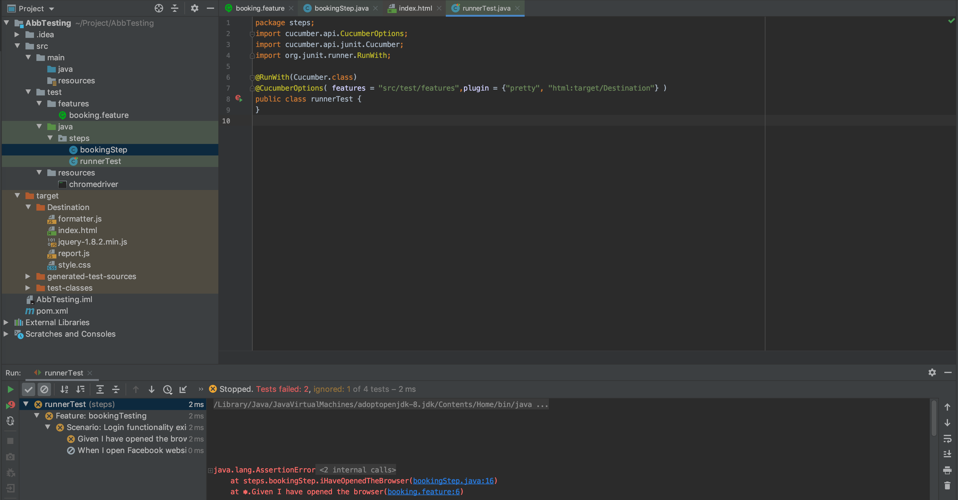958x500 pixels.
Task: Open the Run panel settings gear
Action: point(932,373)
